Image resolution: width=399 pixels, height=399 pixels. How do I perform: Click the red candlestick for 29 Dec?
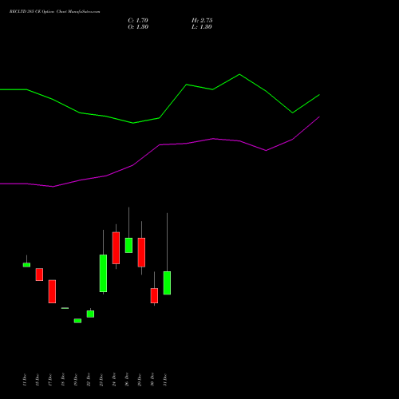[x=141, y=252]
